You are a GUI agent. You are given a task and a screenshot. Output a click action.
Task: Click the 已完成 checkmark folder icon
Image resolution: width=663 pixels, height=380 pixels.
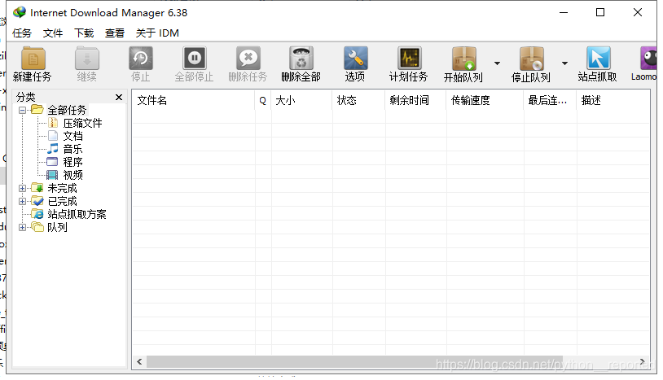tap(37, 201)
